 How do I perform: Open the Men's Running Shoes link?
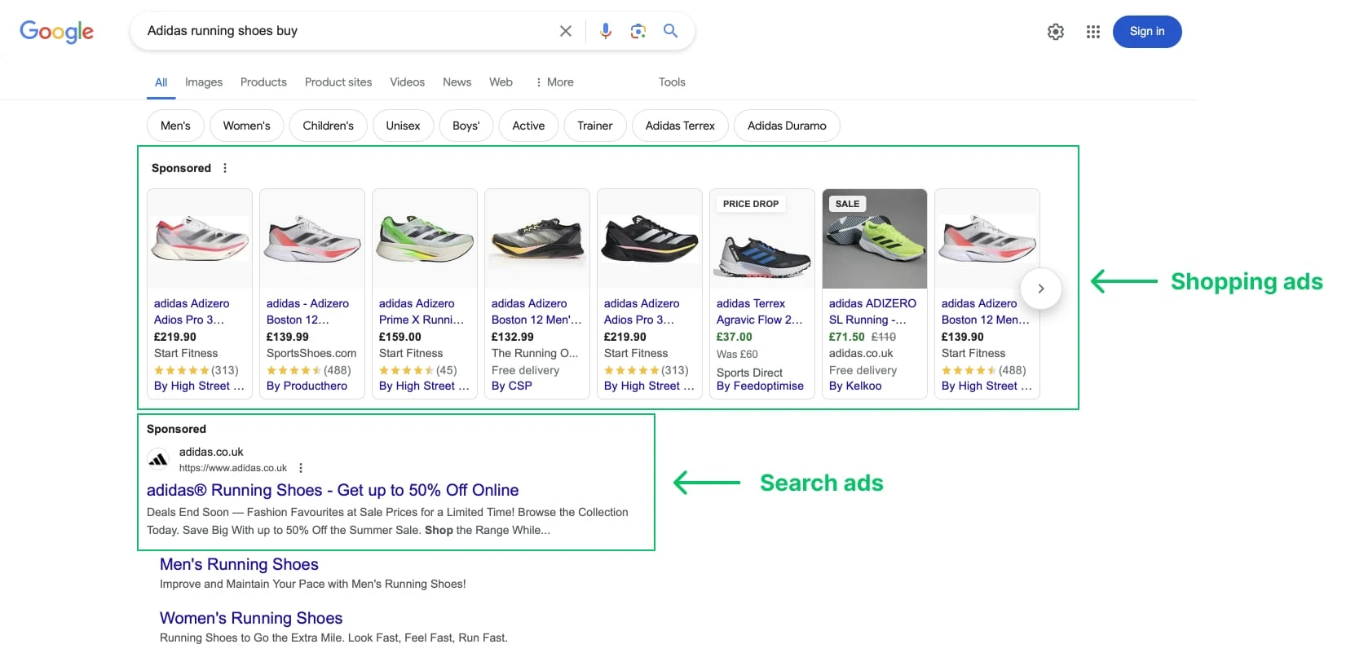tap(239, 564)
